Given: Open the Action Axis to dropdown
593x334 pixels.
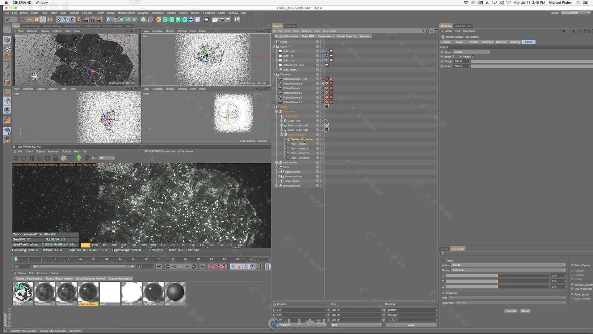Looking at the screenshot, I should 508,265.
